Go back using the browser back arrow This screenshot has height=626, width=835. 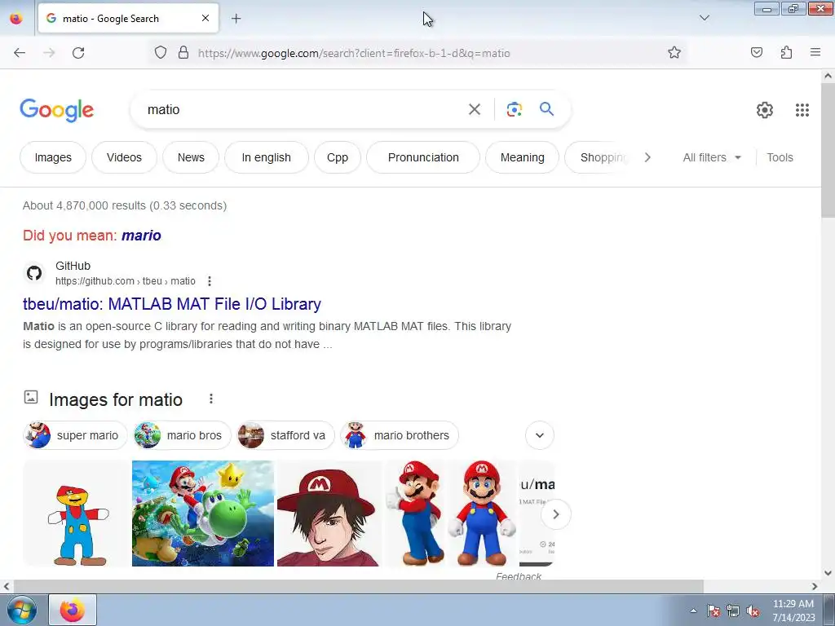click(x=20, y=53)
